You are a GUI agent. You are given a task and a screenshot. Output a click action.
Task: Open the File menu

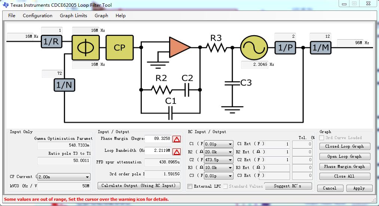point(12,15)
